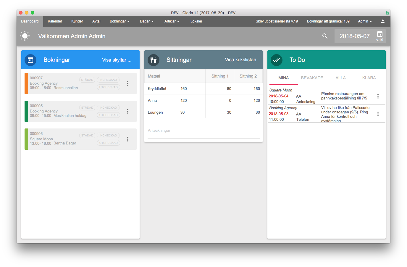Toggle INCHECKAD on booking 000905
This screenshot has height=267, width=407.
[108, 108]
